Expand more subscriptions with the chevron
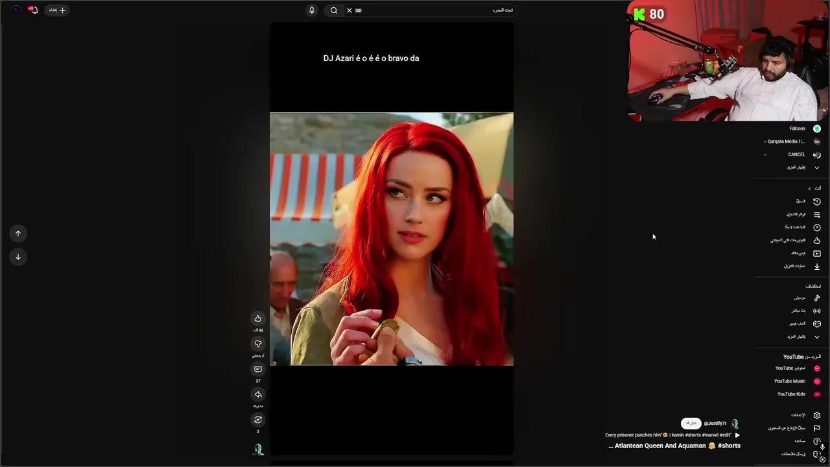 [803, 167]
